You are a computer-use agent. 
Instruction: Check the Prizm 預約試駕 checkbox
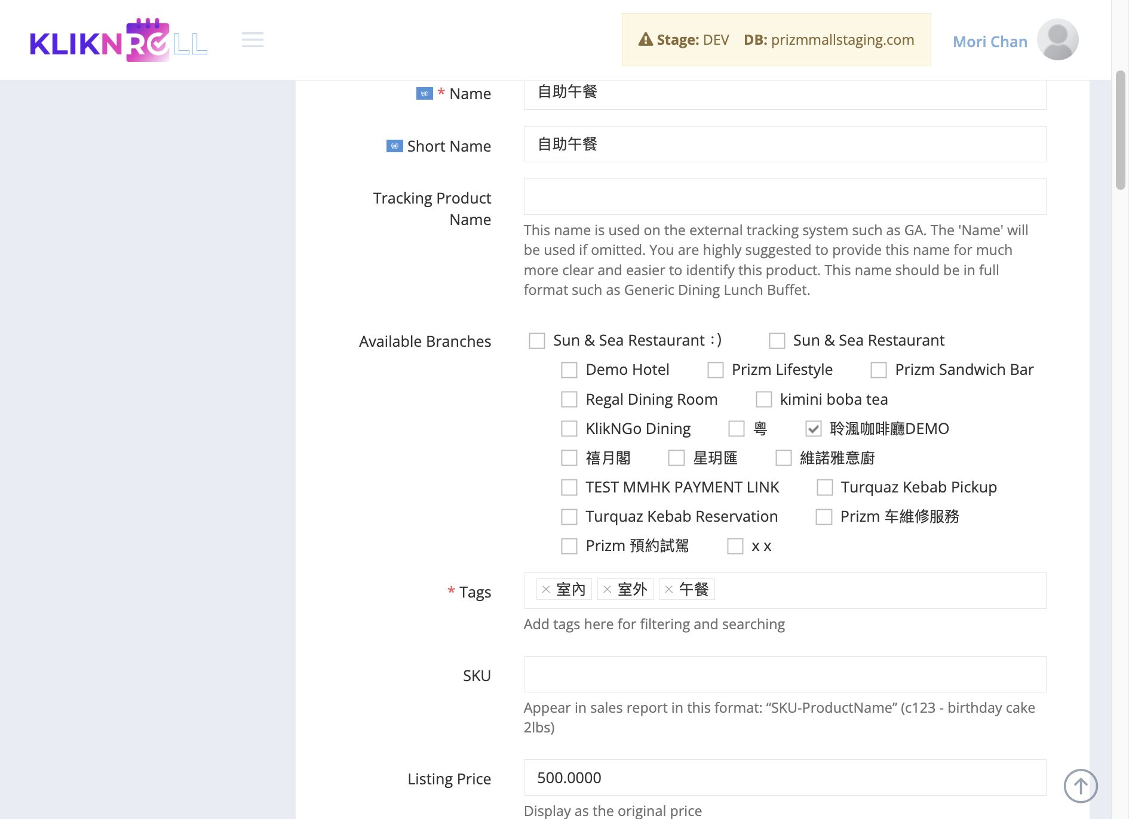(x=569, y=546)
